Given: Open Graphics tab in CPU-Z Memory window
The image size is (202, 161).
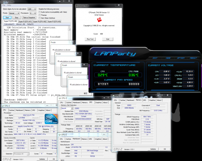Looking at the screenshot, I should coord(152,100).
